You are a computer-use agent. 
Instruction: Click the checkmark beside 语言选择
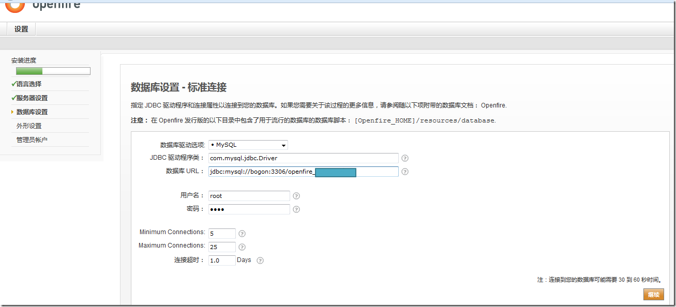point(13,84)
